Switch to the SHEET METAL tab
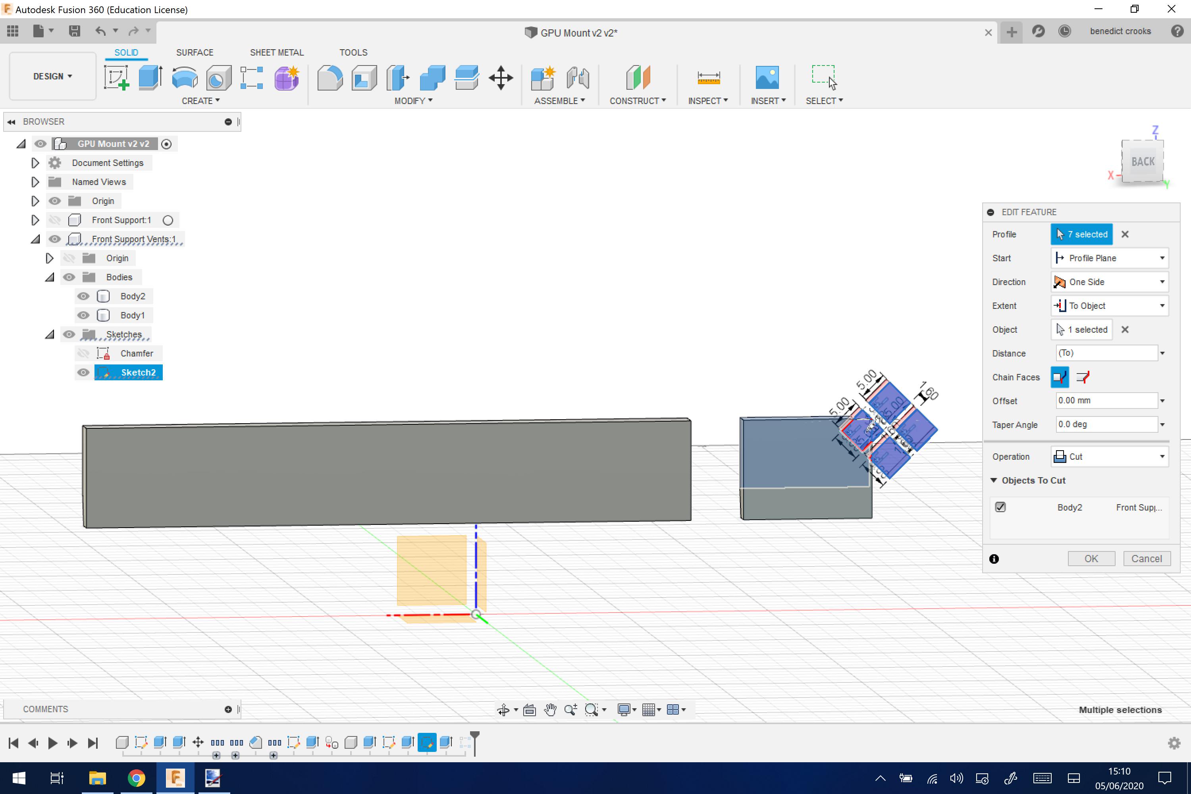This screenshot has width=1191, height=794. [x=276, y=53]
